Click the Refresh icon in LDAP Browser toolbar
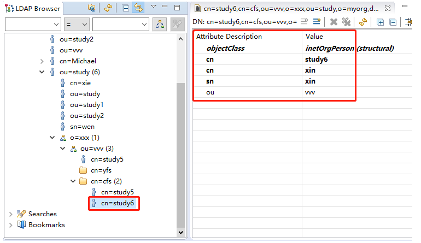Image resolution: width=421 pixels, height=243 pixels. (108, 8)
